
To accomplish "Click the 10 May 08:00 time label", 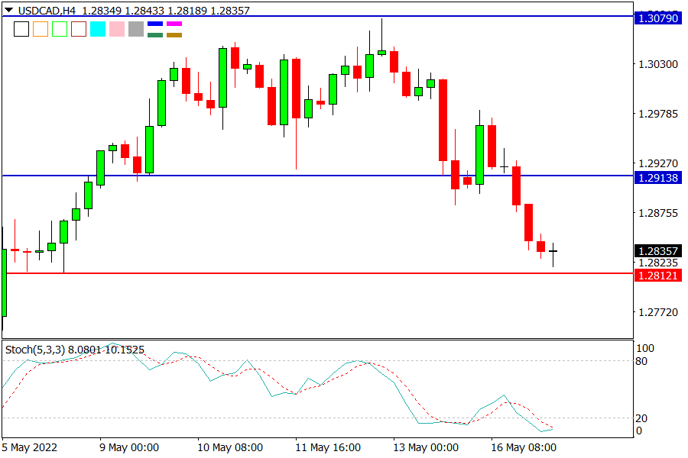I will click(230, 447).
